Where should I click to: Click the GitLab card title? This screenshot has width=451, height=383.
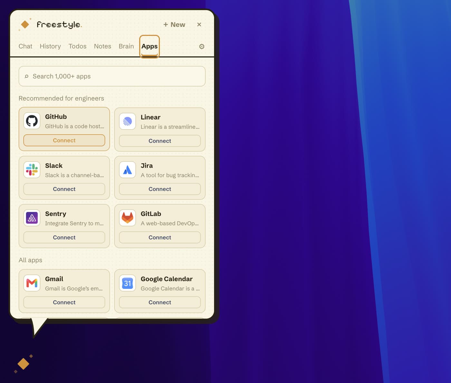click(151, 214)
